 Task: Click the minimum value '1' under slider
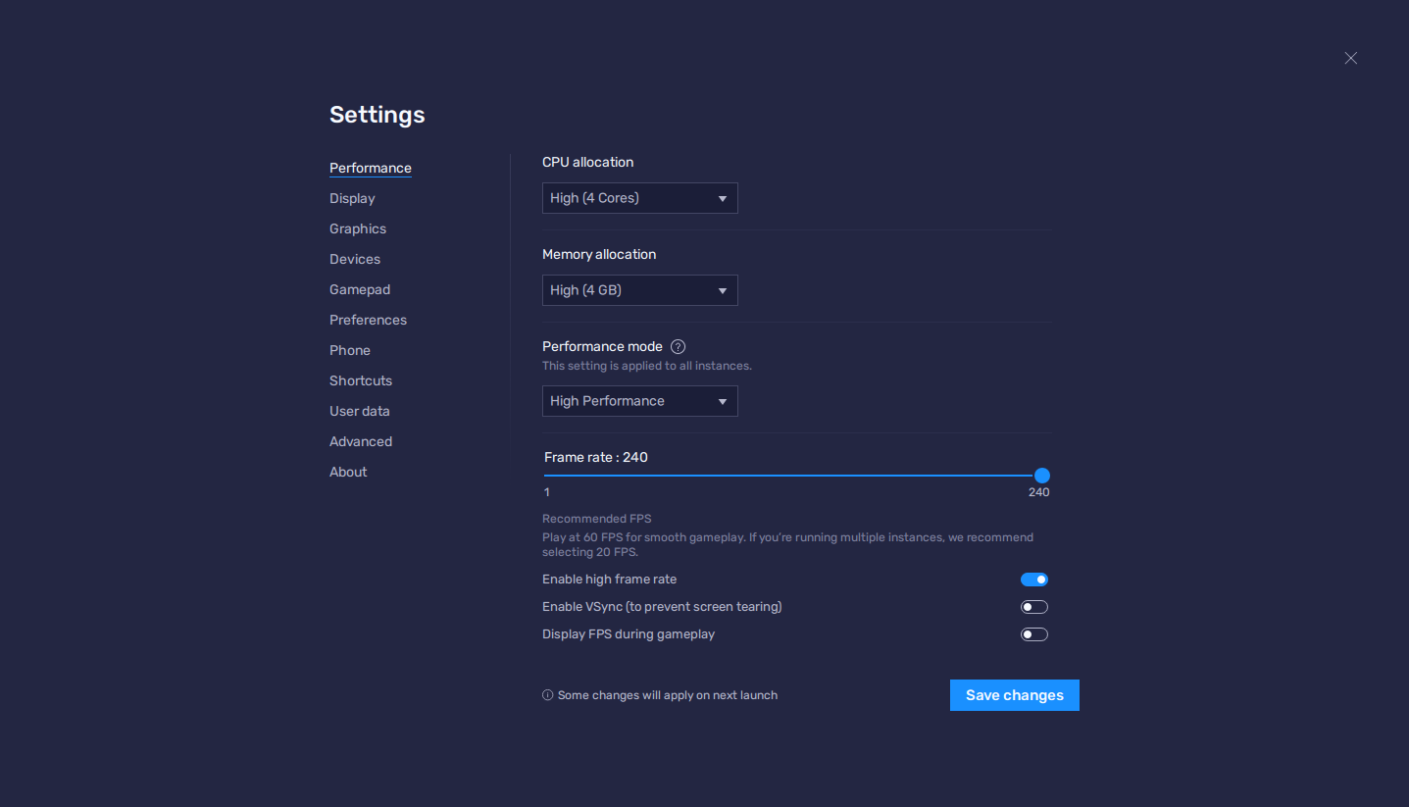click(x=547, y=492)
